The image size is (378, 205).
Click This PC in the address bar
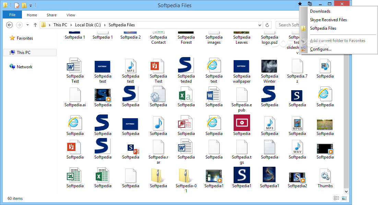(60, 25)
